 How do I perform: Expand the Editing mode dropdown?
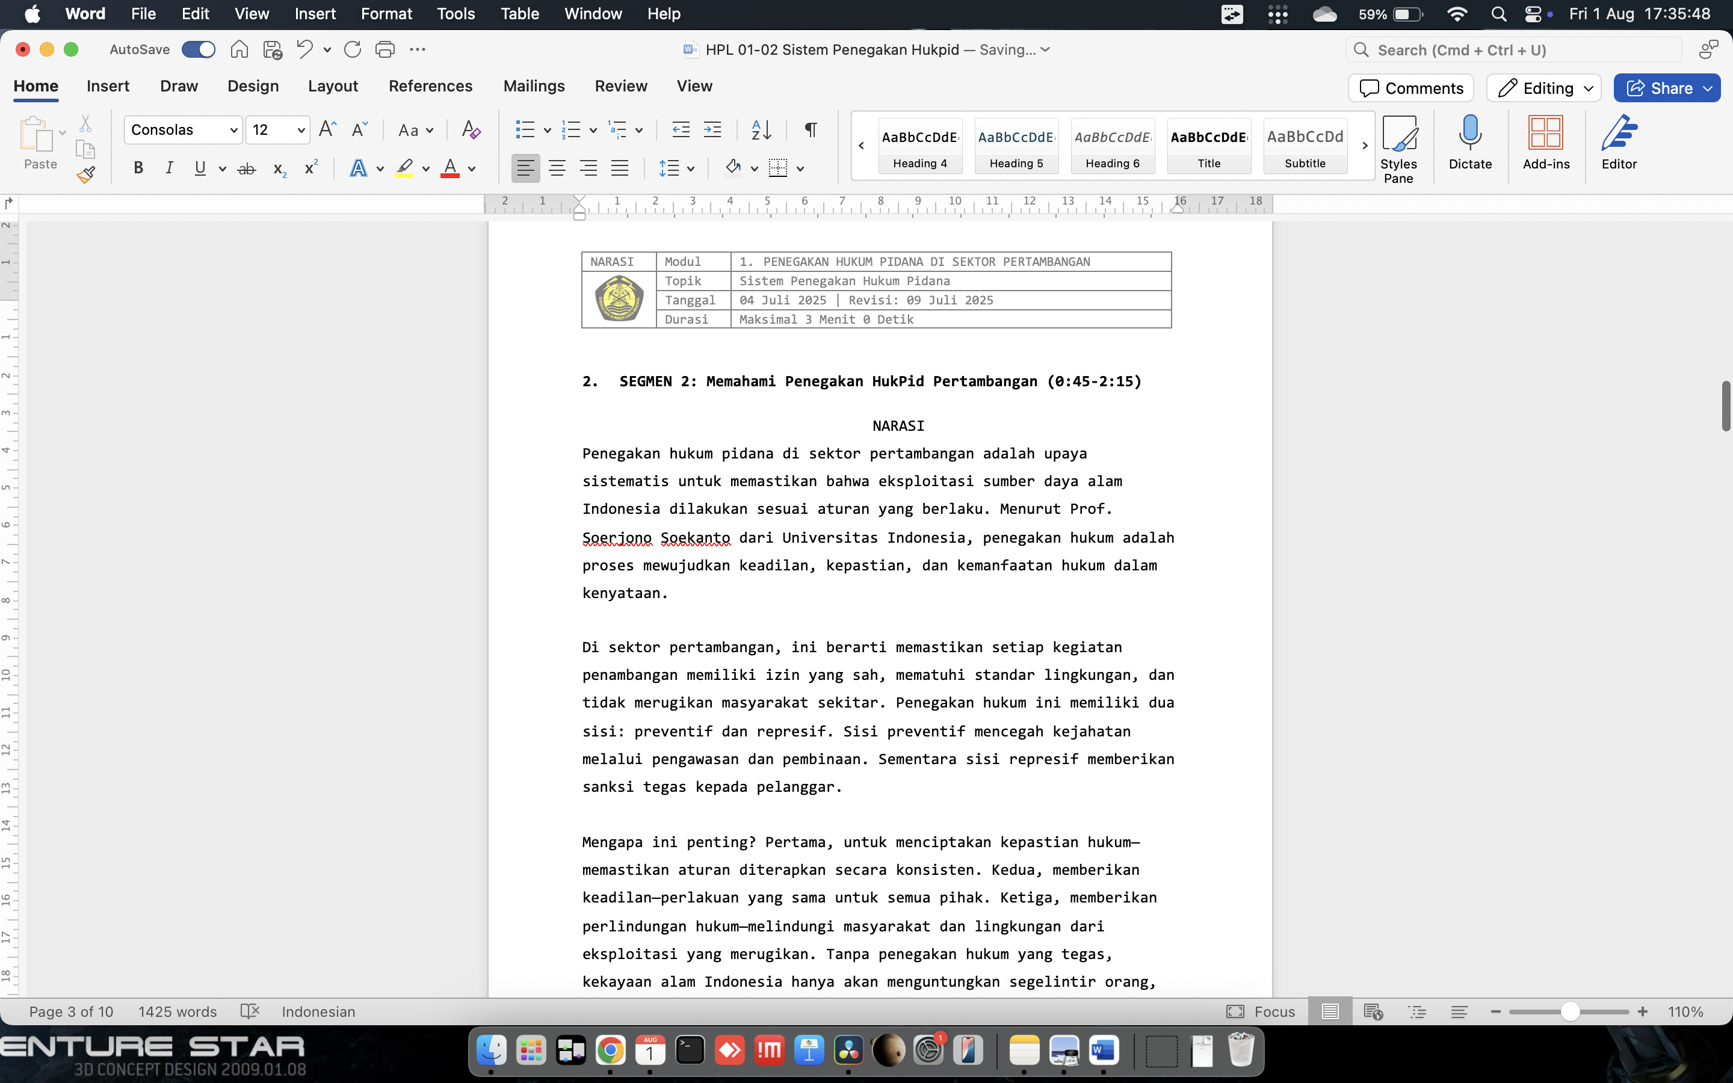click(1587, 89)
